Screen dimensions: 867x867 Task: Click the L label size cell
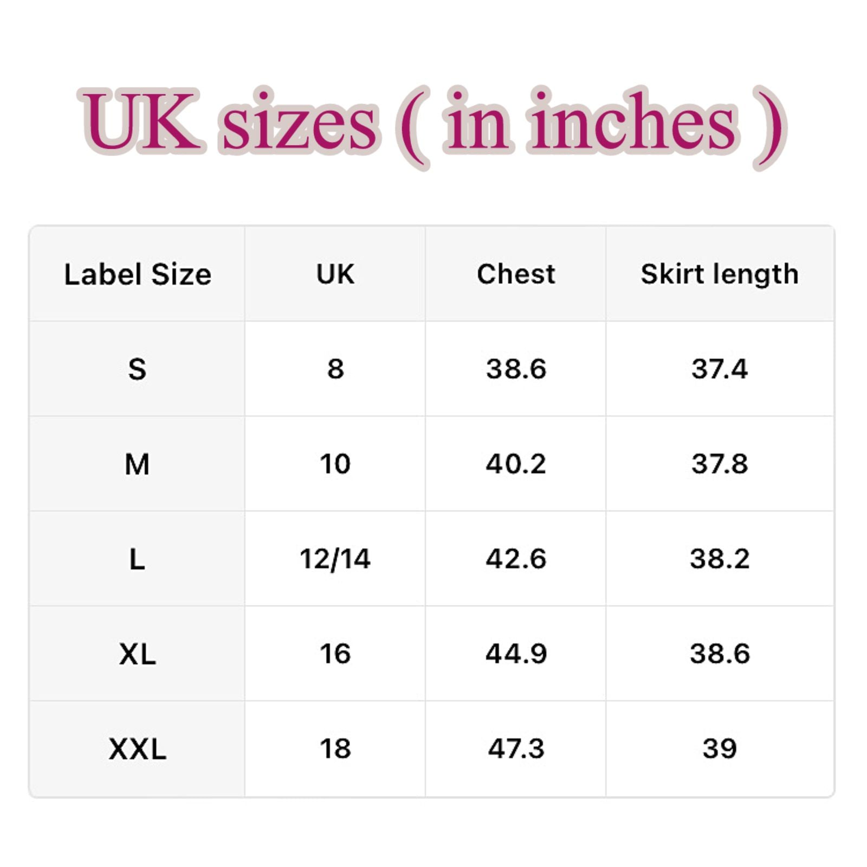click(x=137, y=559)
